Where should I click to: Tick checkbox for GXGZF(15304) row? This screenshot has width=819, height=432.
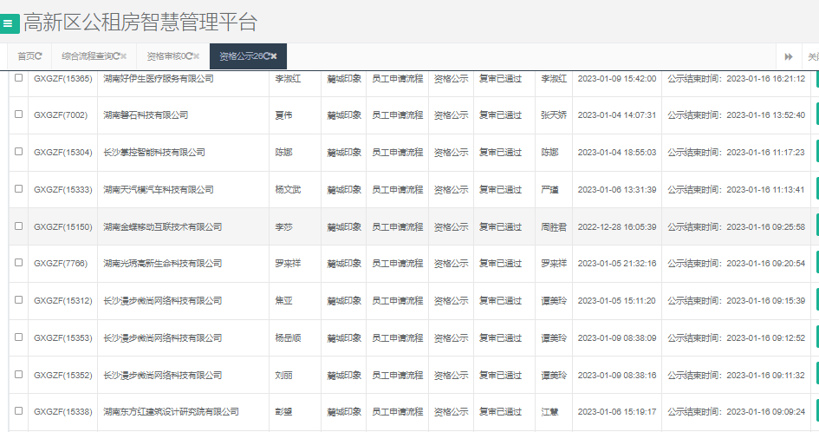[x=19, y=152]
